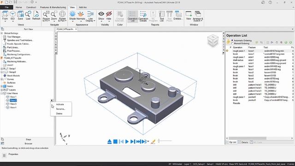
Task: Collapse the UserViews tree node
Action: click(x=2, y=93)
